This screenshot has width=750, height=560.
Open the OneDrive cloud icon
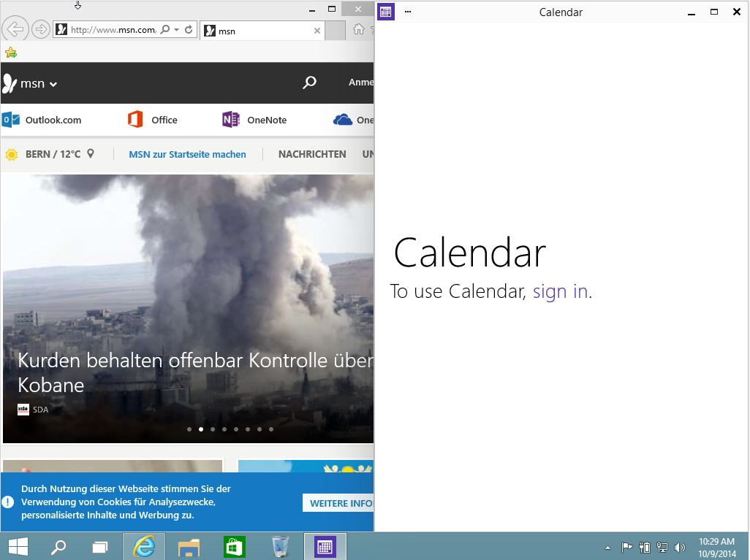[x=343, y=120]
